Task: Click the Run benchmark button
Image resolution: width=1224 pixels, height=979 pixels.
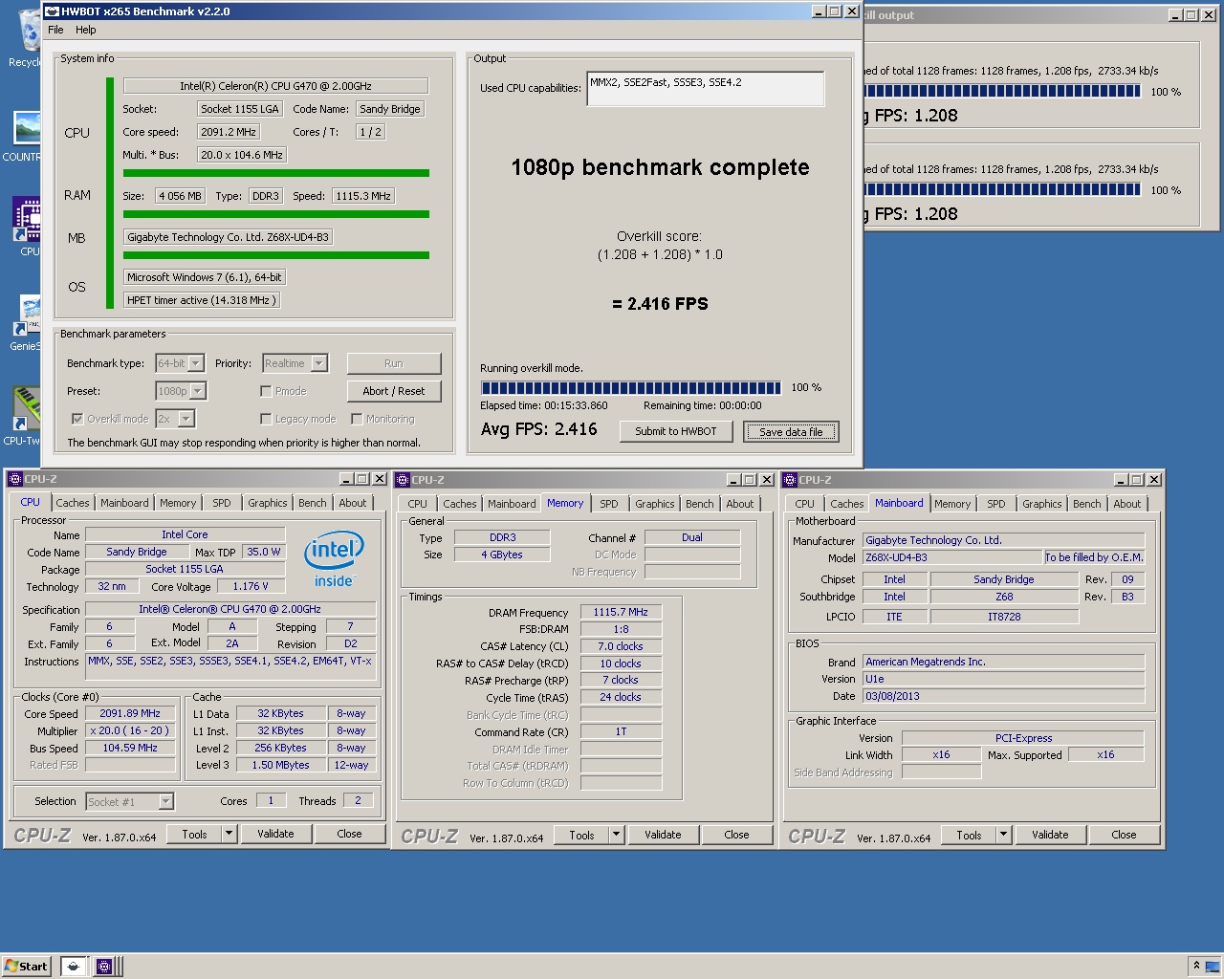Action: pos(394,363)
